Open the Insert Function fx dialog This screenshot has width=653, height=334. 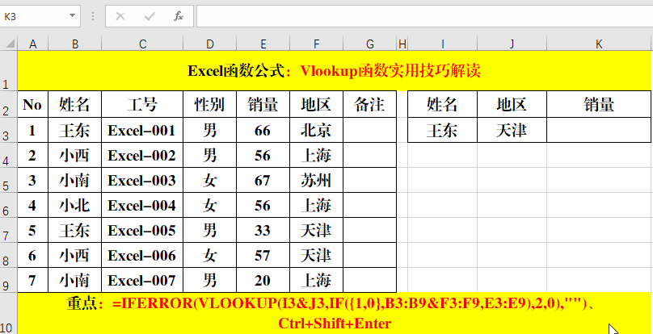tap(179, 16)
